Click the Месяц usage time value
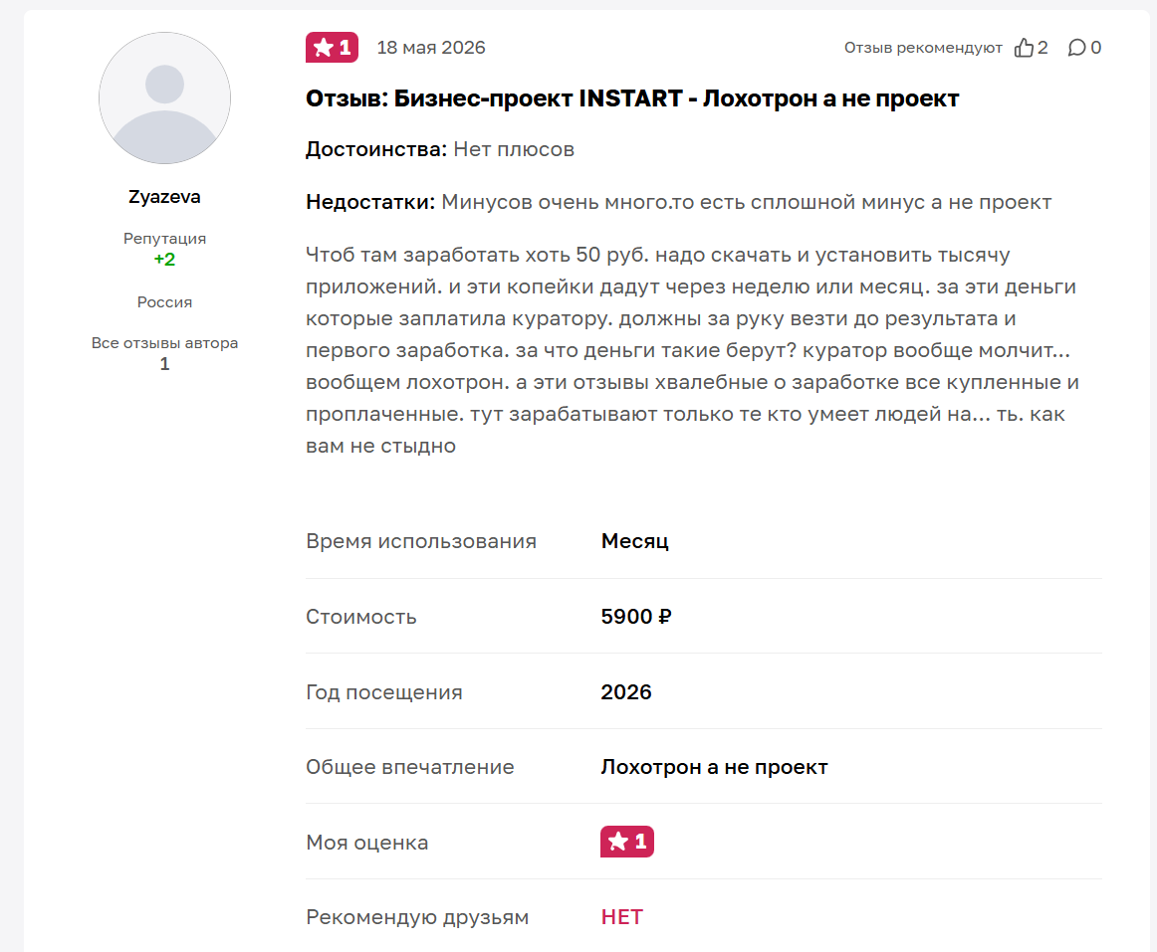The image size is (1157, 952). [634, 541]
